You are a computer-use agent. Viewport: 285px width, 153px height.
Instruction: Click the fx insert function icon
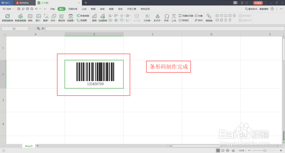43,29
